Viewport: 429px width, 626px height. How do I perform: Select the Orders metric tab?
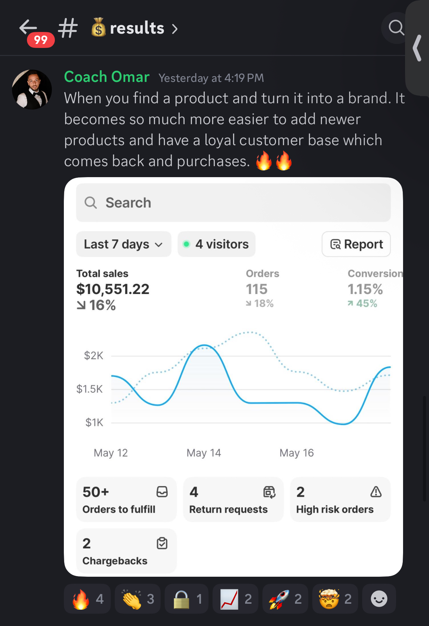[x=262, y=288]
